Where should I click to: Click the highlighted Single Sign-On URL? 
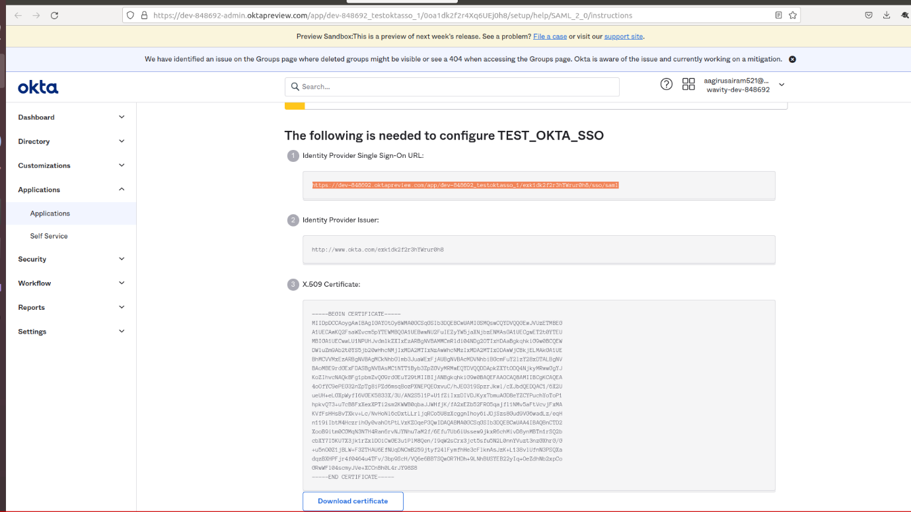point(466,185)
